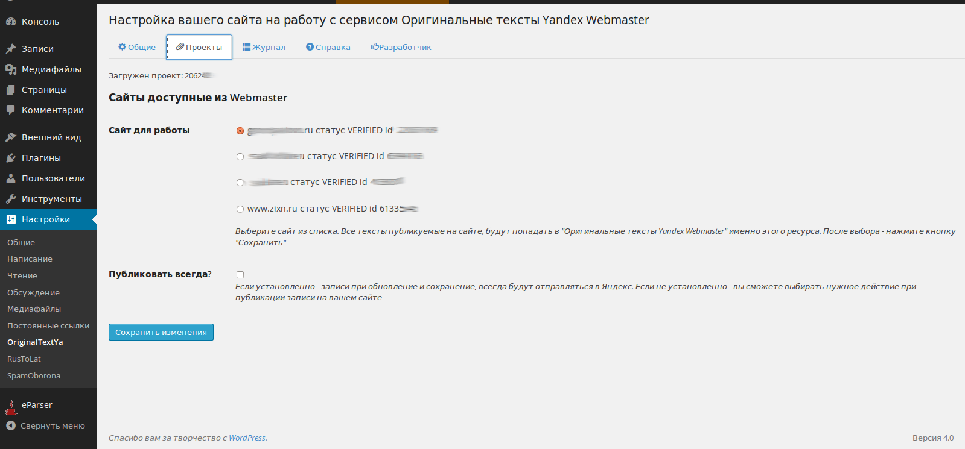Open SpamOborona submenu item
The image size is (965, 449).
[x=34, y=375]
